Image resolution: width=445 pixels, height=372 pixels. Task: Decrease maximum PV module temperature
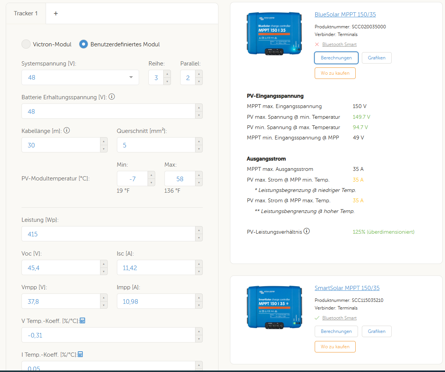199,183
